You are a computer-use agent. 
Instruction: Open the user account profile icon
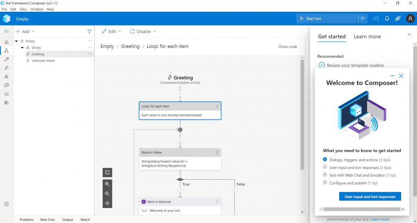[x=410, y=19]
